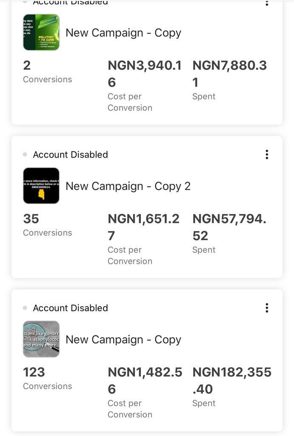Select the 35 Conversions metric
The height and width of the screenshot is (436, 294).
tap(48, 225)
